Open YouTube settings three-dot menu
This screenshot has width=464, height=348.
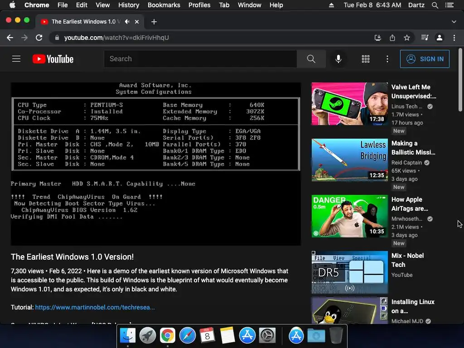[x=387, y=59]
